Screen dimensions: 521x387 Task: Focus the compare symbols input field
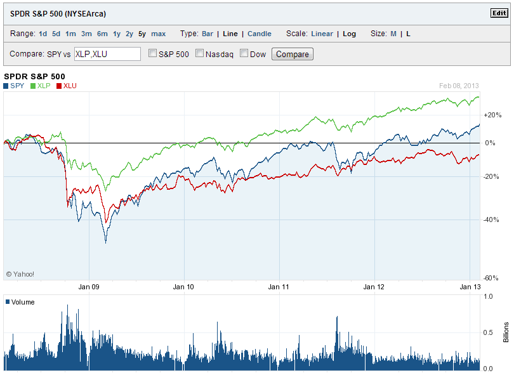(x=107, y=54)
